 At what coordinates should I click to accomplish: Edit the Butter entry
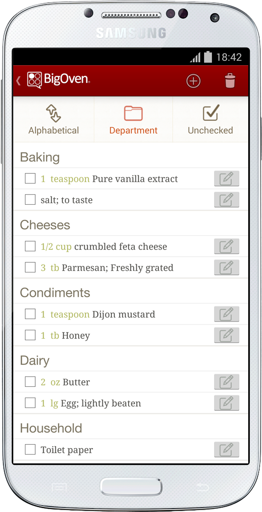[x=227, y=382]
